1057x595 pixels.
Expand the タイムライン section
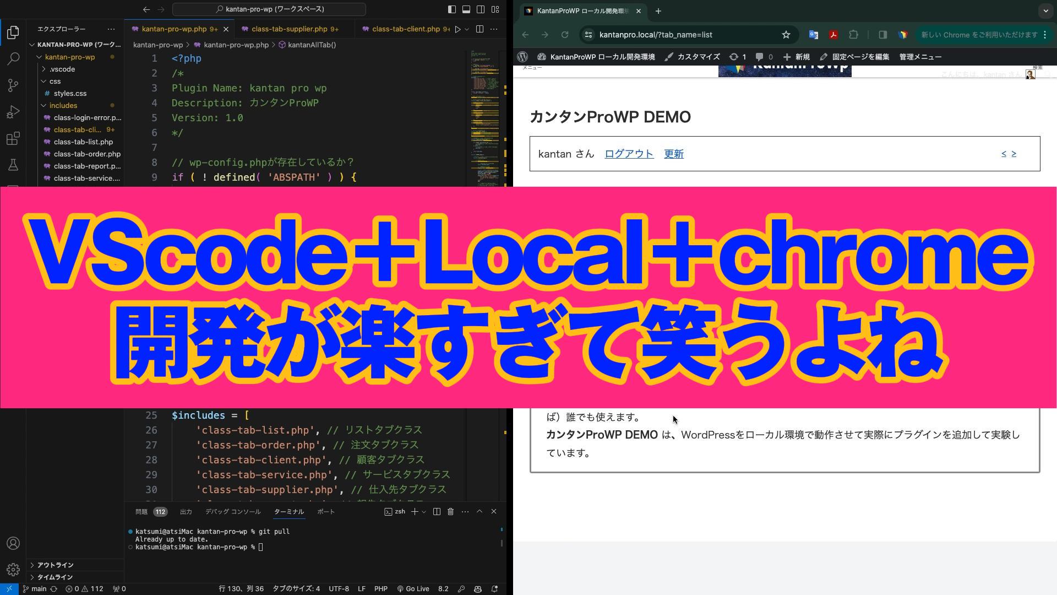[x=75, y=577]
